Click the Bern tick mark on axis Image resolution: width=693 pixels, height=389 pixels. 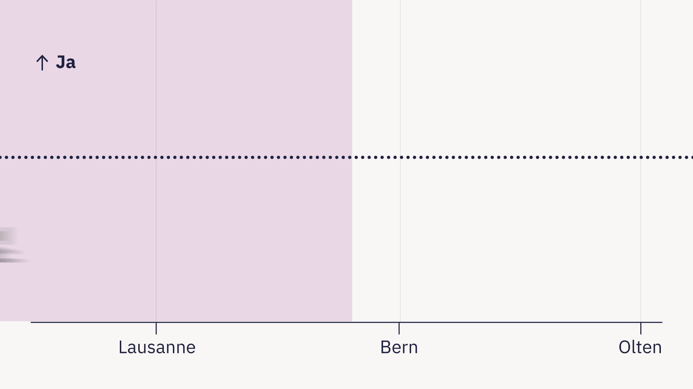[399, 328]
